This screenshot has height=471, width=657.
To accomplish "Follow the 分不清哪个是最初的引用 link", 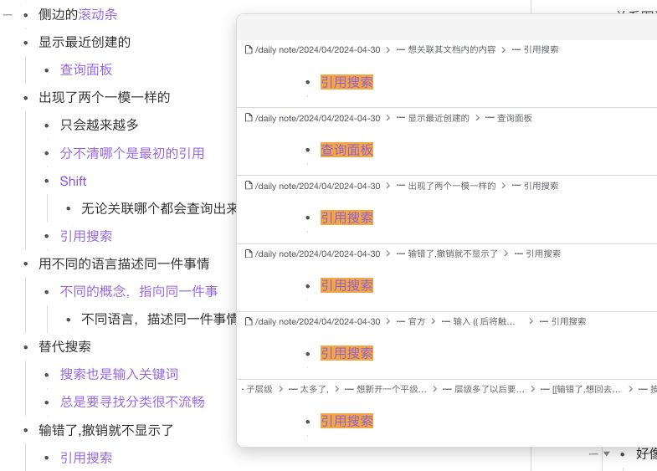I will [132, 153].
